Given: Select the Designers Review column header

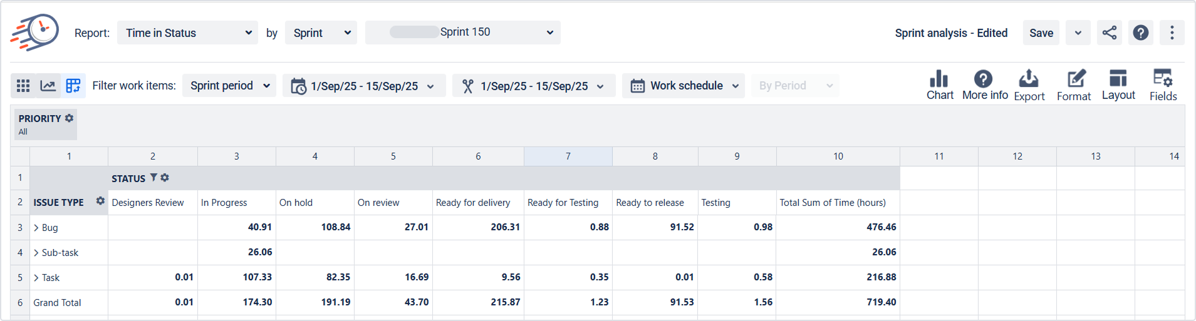Looking at the screenshot, I should point(153,203).
